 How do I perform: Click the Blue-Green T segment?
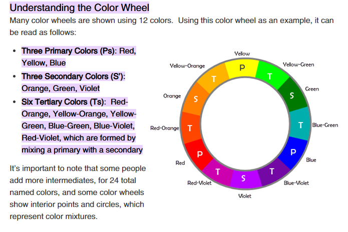pos(300,125)
